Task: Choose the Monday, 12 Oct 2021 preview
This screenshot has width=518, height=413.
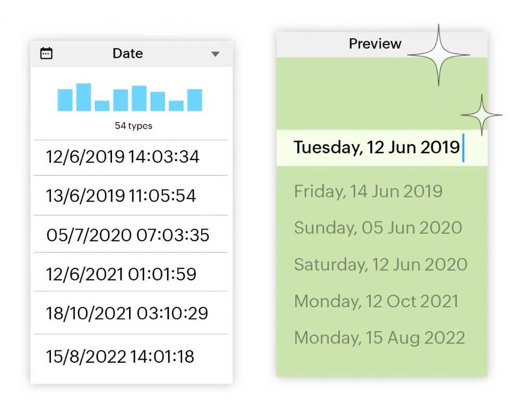Action: (x=376, y=301)
